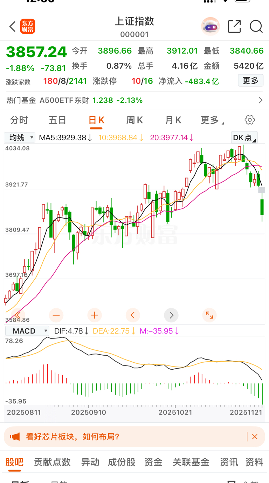Shift chart left with arrow button

[133, 315]
